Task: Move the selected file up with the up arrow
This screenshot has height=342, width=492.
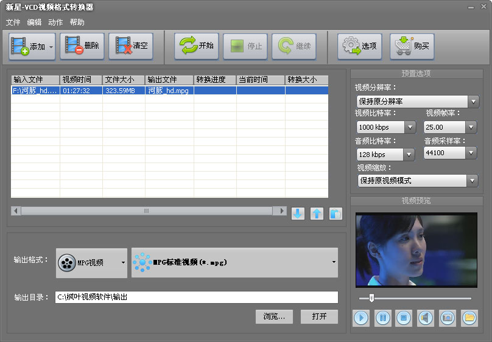Action: pyautogui.click(x=317, y=214)
